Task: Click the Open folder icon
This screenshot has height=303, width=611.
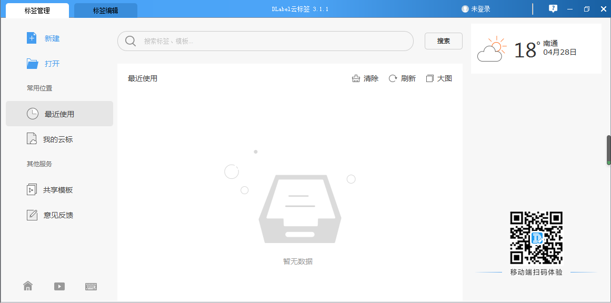Action: 33,64
